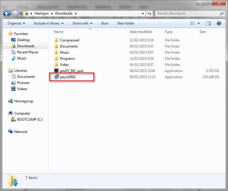This screenshot has height=191, width=228.
Task: Open the Include in library dropdown
Action: (x=49, y=23)
